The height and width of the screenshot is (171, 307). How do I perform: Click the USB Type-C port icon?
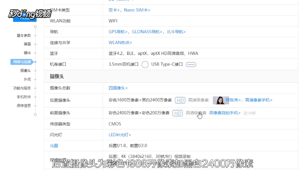pos(191,65)
